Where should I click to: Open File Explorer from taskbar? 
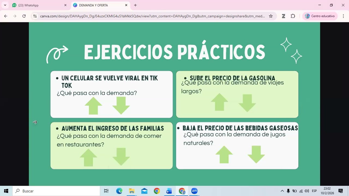pyautogui.click(x=132, y=191)
